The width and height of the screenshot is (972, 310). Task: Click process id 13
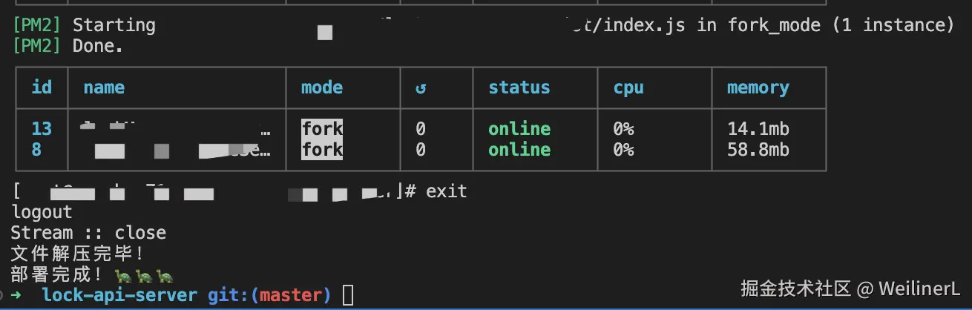click(x=42, y=128)
